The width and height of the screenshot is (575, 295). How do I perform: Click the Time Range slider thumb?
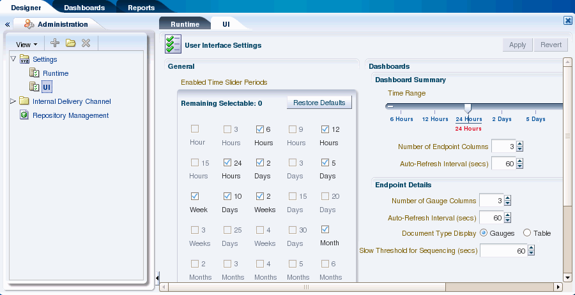pyautogui.click(x=468, y=108)
